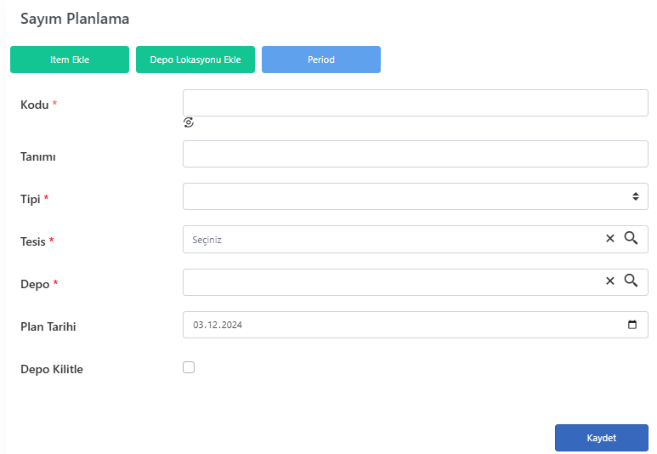Viewport: 657px width, 454px height.
Task: Click the Kodu field label
Action: pyautogui.click(x=35, y=105)
